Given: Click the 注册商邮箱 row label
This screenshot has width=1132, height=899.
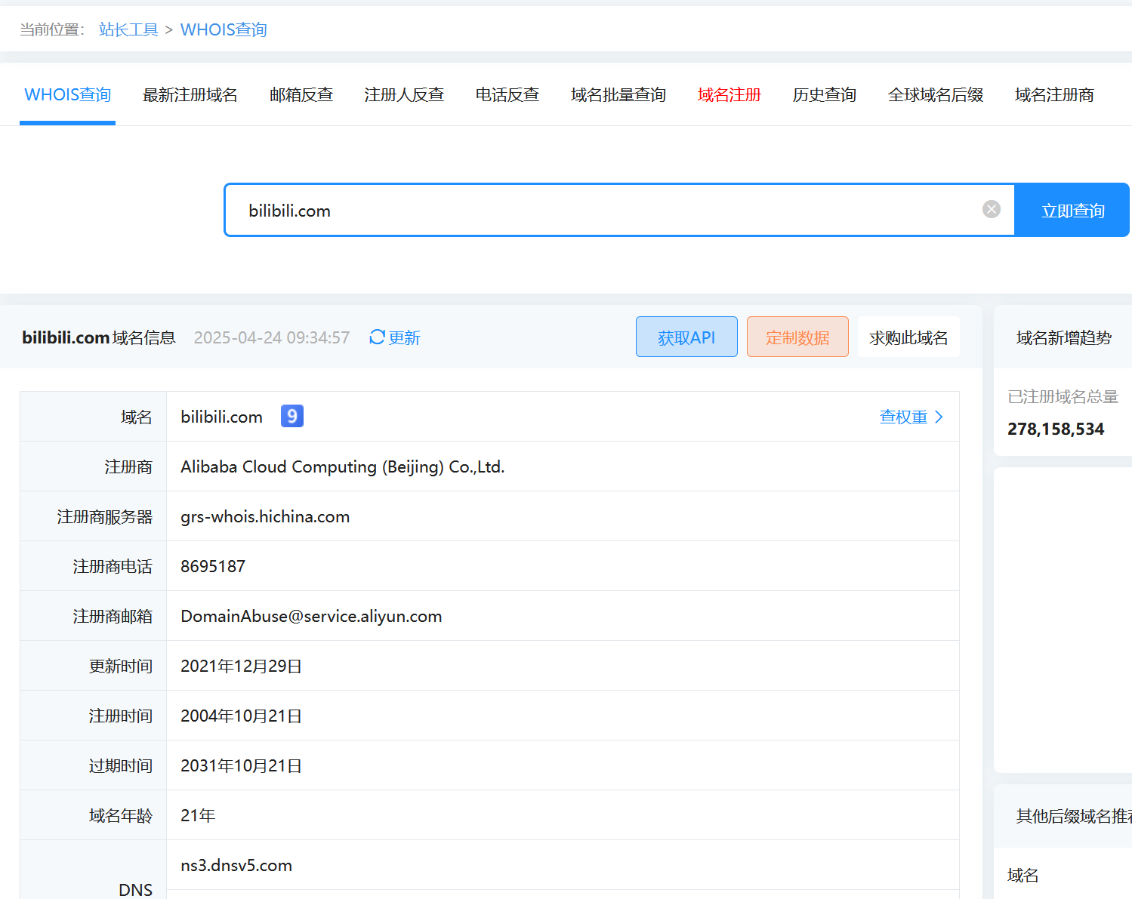Looking at the screenshot, I should [113, 616].
